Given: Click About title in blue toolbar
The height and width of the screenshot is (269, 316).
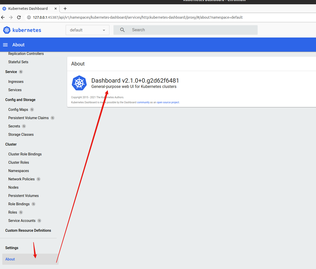Looking at the screenshot, I should pyautogui.click(x=18, y=45).
